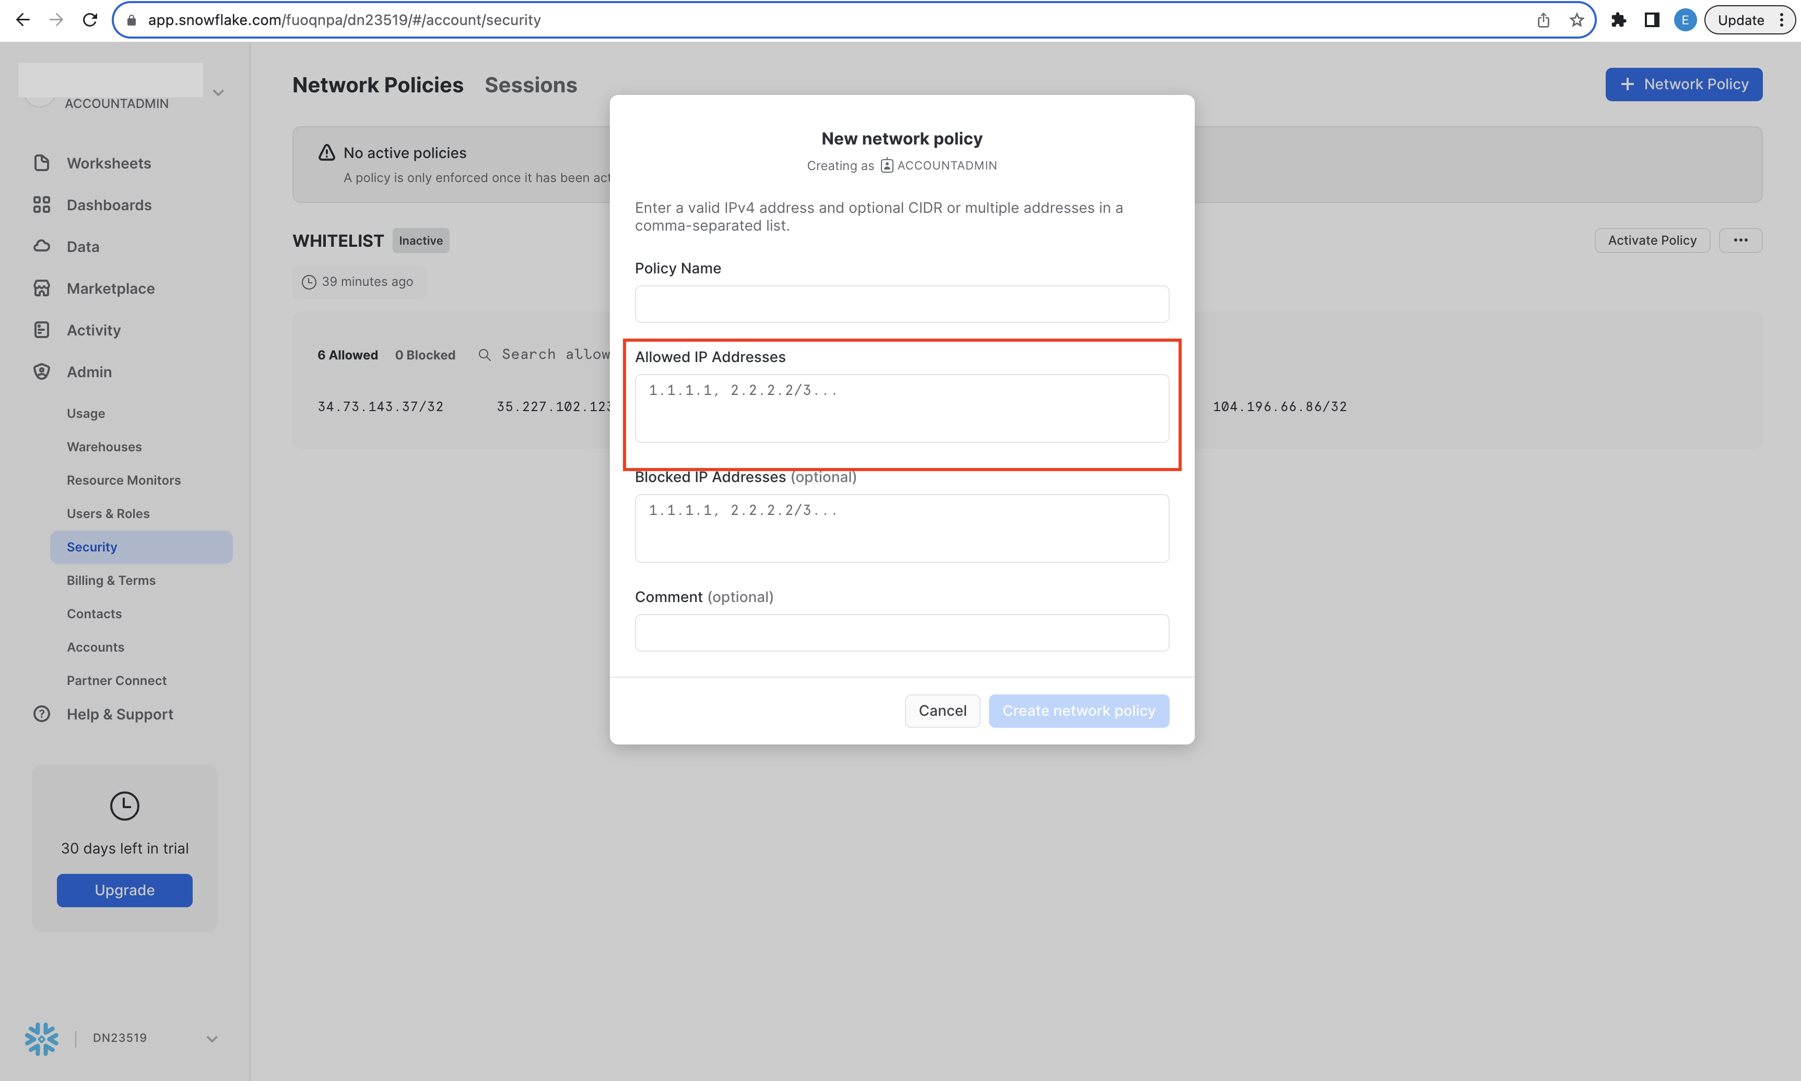Open Billing & Terms
This screenshot has width=1801, height=1081.
point(111,581)
